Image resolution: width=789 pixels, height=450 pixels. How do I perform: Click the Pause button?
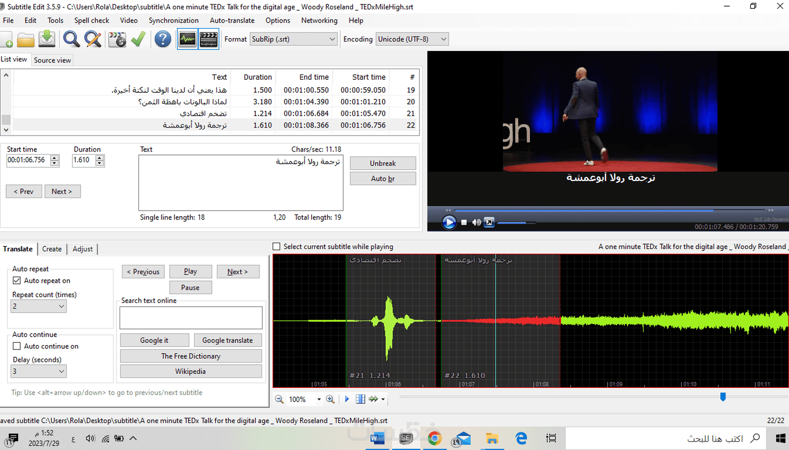[x=190, y=288]
